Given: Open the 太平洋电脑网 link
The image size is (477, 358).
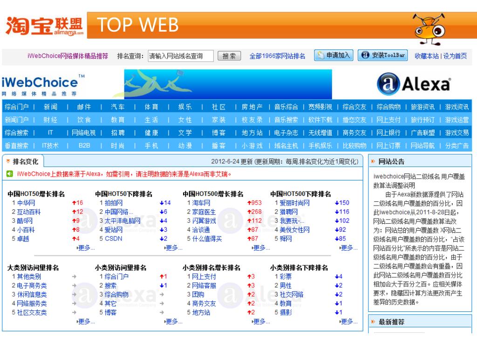Looking at the screenshot, I should point(123,220).
